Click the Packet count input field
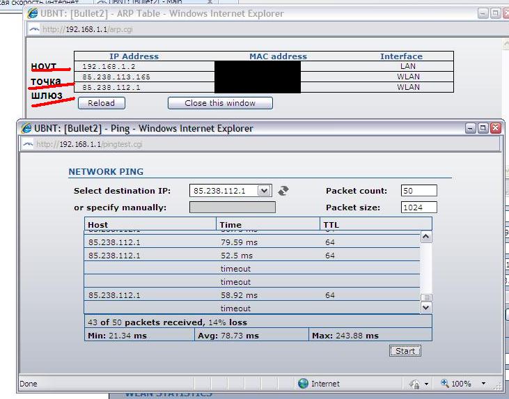 point(418,191)
